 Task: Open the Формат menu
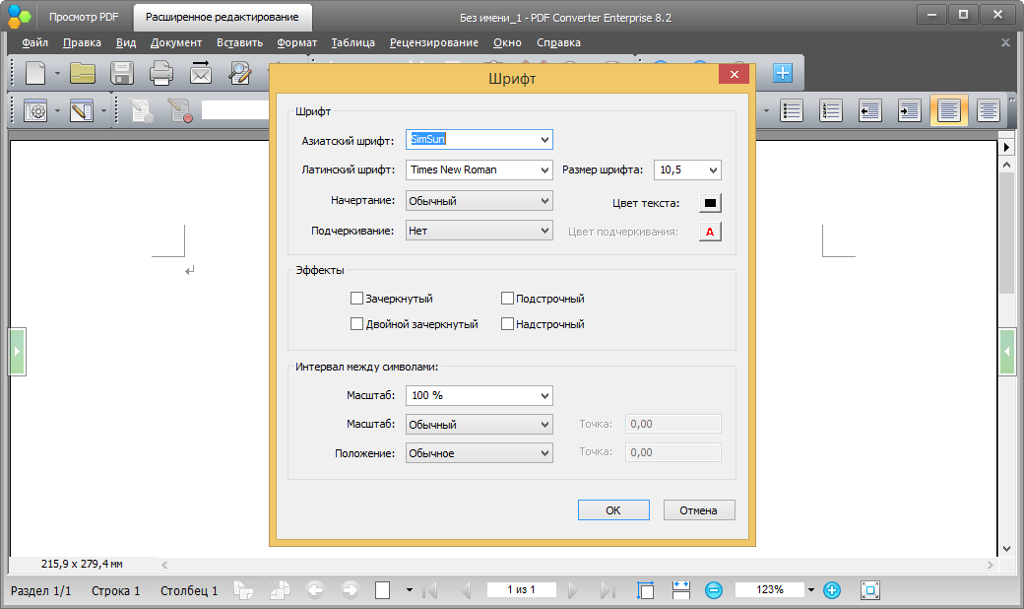[x=296, y=42]
